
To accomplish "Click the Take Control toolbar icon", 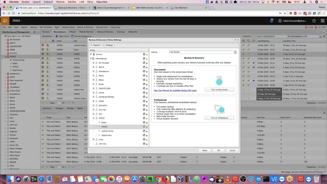I will pyautogui.click(x=57, y=36).
